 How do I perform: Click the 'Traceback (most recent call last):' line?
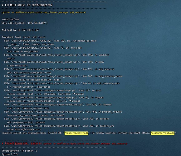pyautogui.click(x=24, y=37)
